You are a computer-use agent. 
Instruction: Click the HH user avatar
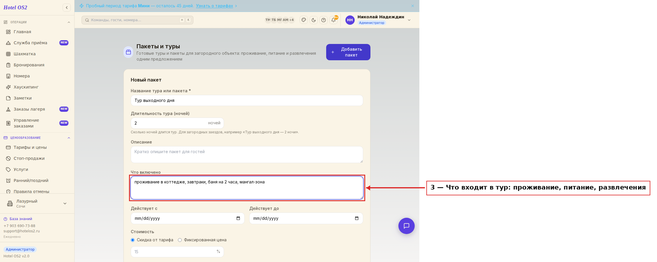350,20
